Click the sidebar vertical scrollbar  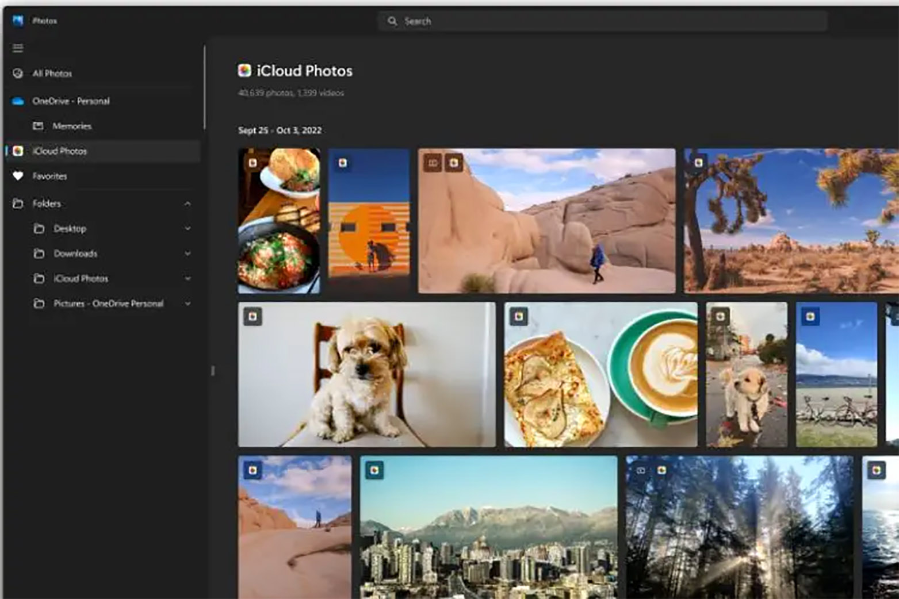pyautogui.click(x=204, y=88)
